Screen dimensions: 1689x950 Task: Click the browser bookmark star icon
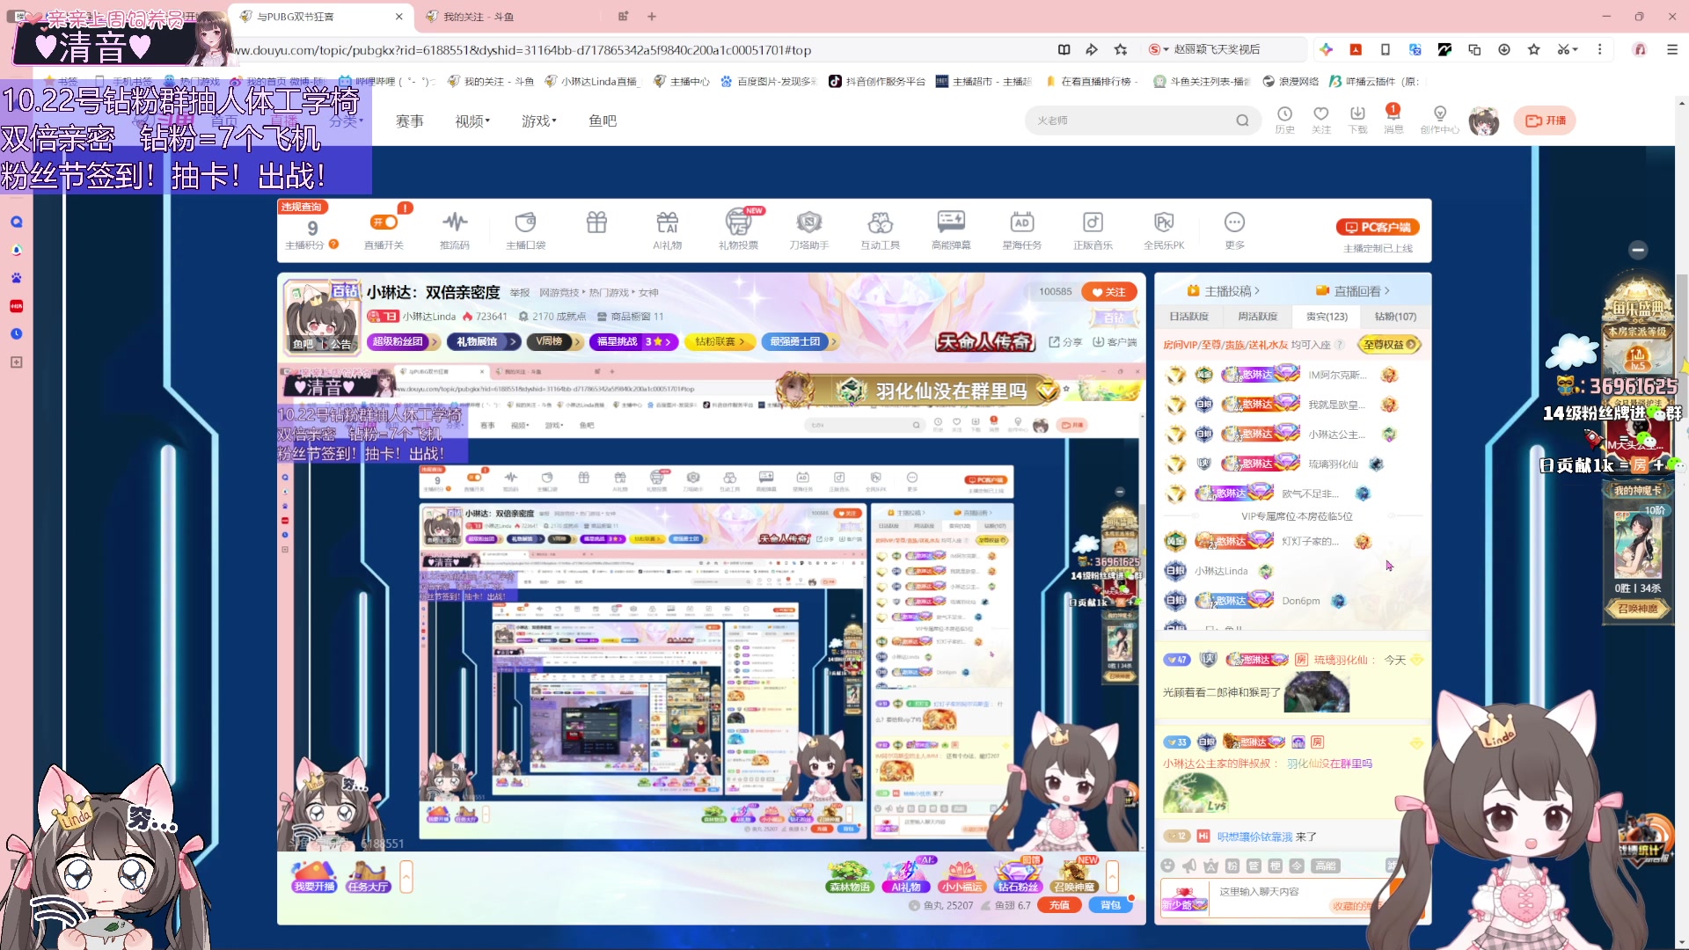(1120, 49)
